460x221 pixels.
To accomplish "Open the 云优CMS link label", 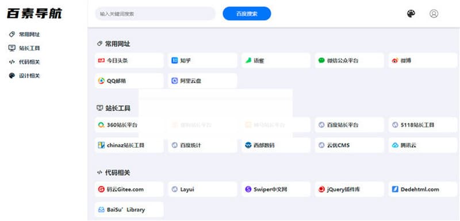I will (338, 145).
